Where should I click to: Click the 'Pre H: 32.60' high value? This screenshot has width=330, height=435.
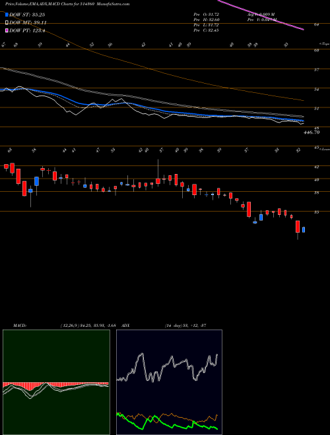click(206, 20)
